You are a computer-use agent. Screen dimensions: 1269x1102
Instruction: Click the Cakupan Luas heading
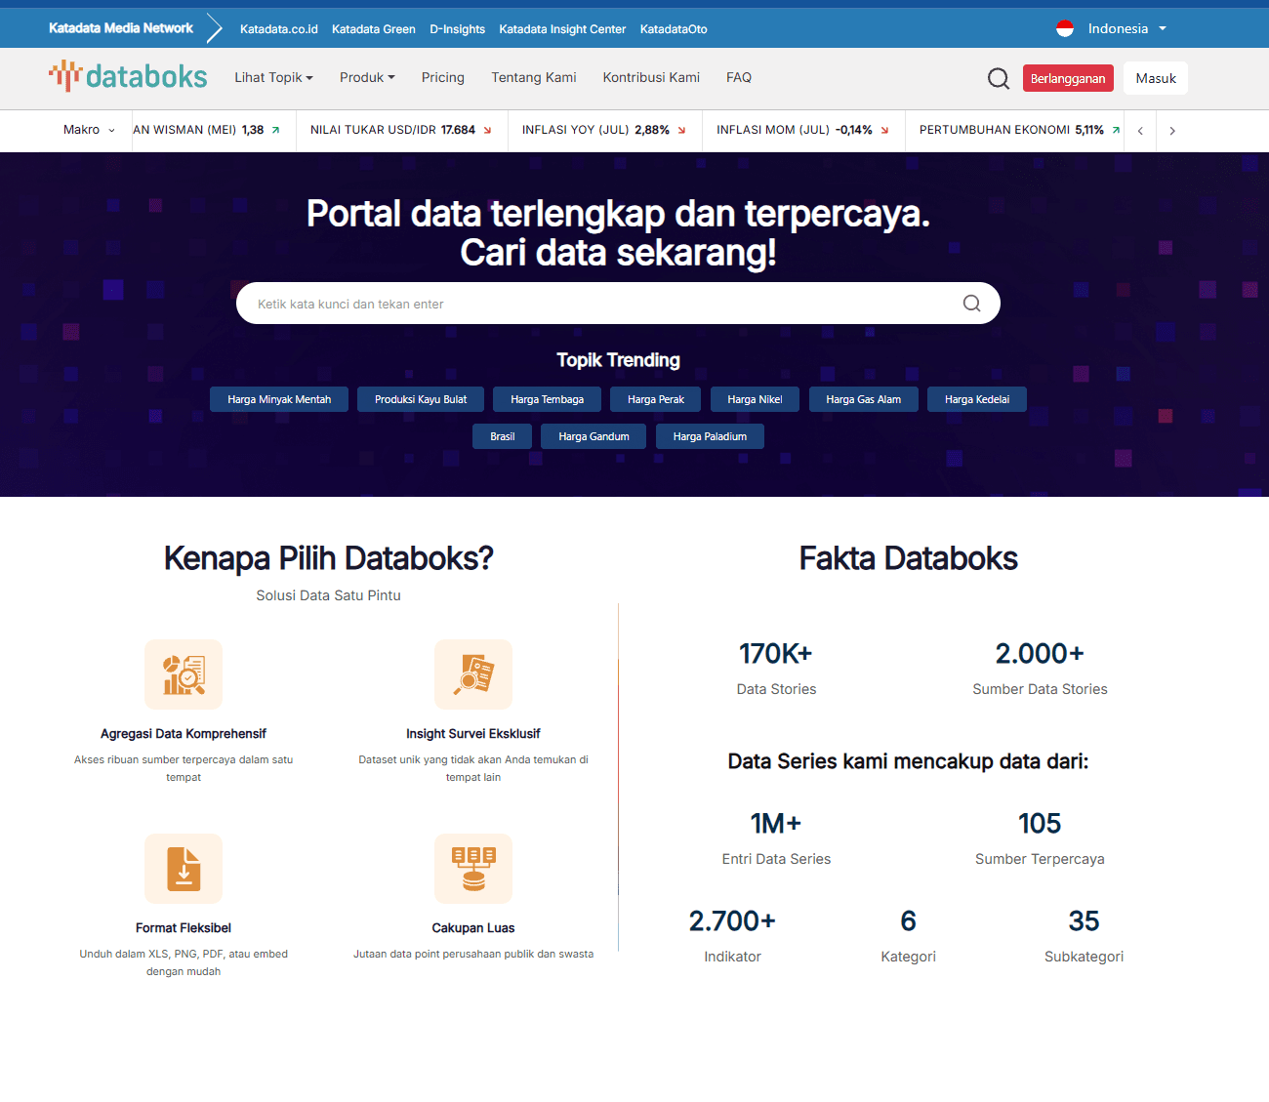click(x=473, y=928)
